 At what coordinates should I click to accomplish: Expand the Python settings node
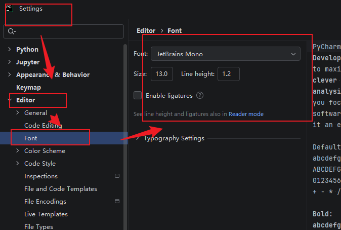click(x=9, y=49)
